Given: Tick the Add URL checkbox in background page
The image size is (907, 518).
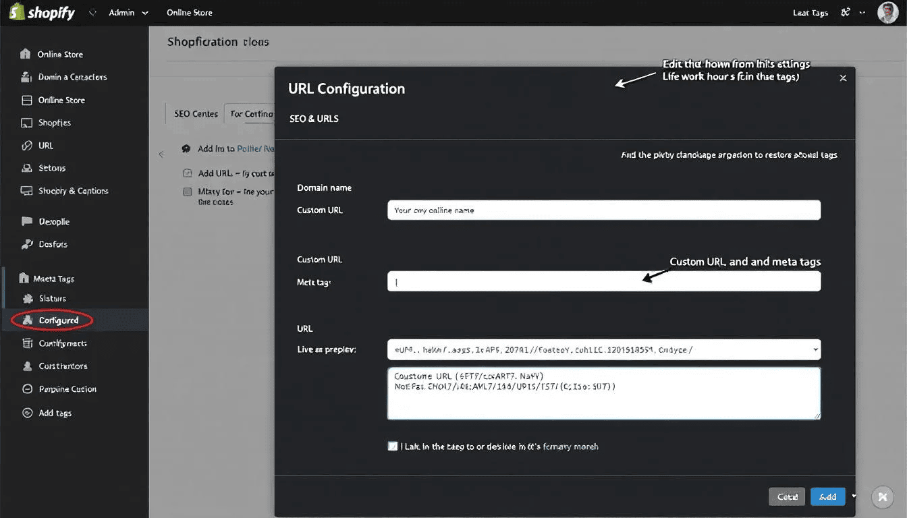Looking at the screenshot, I should pos(188,173).
